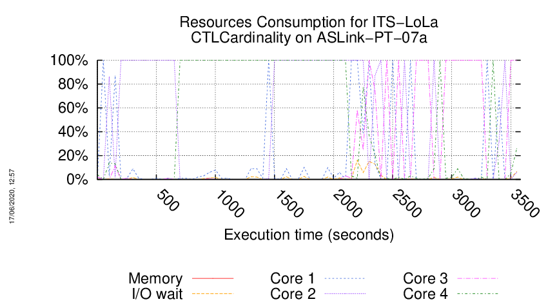
Task: Click the 80% y-axis label
Action: (73, 84)
